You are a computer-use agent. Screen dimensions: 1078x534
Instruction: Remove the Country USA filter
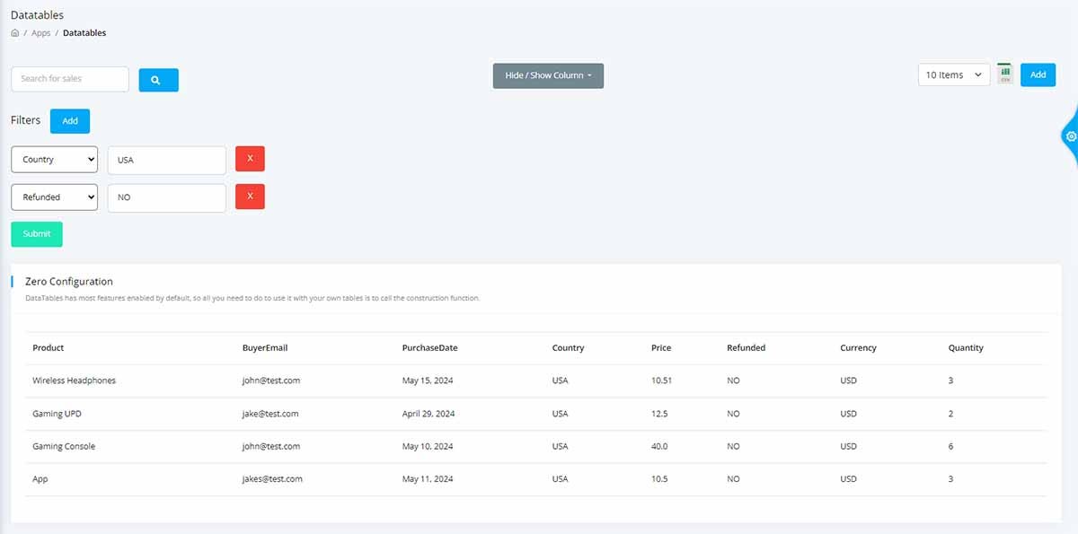tap(250, 159)
